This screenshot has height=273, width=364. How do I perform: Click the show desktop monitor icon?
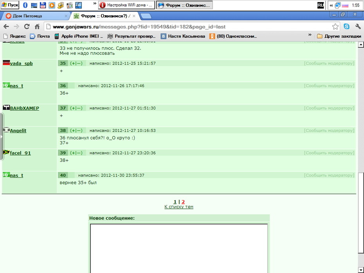(34, 5)
